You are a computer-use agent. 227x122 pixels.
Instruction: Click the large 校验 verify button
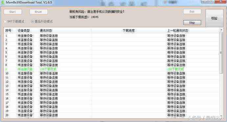coord(214,18)
